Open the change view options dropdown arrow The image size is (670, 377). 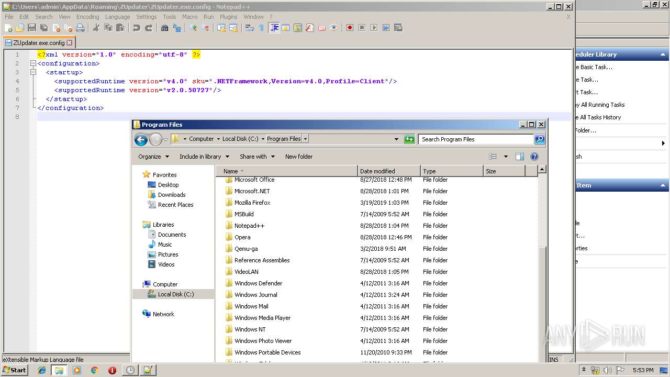click(506, 157)
